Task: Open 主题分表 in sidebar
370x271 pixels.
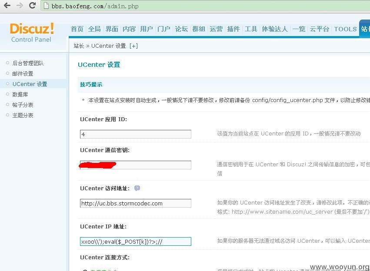Action: [x=23, y=115]
